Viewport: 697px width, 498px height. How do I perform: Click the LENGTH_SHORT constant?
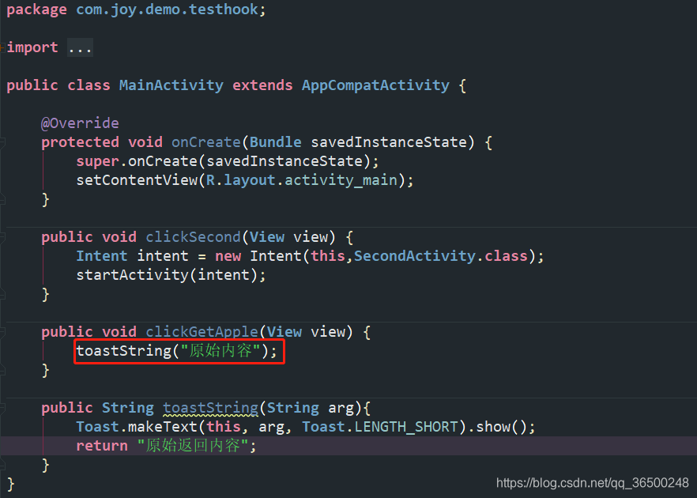[x=406, y=427]
